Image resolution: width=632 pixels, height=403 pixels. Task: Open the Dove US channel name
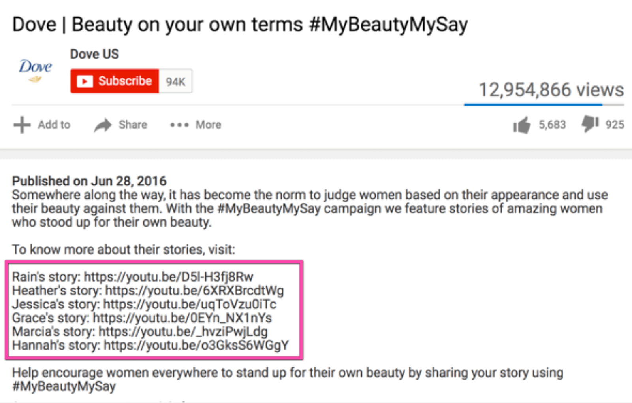pyautogui.click(x=94, y=54)
